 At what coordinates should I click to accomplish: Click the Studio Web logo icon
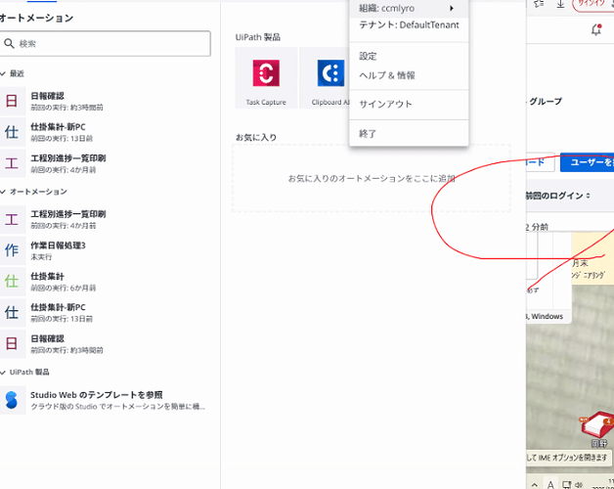[12, 400]
